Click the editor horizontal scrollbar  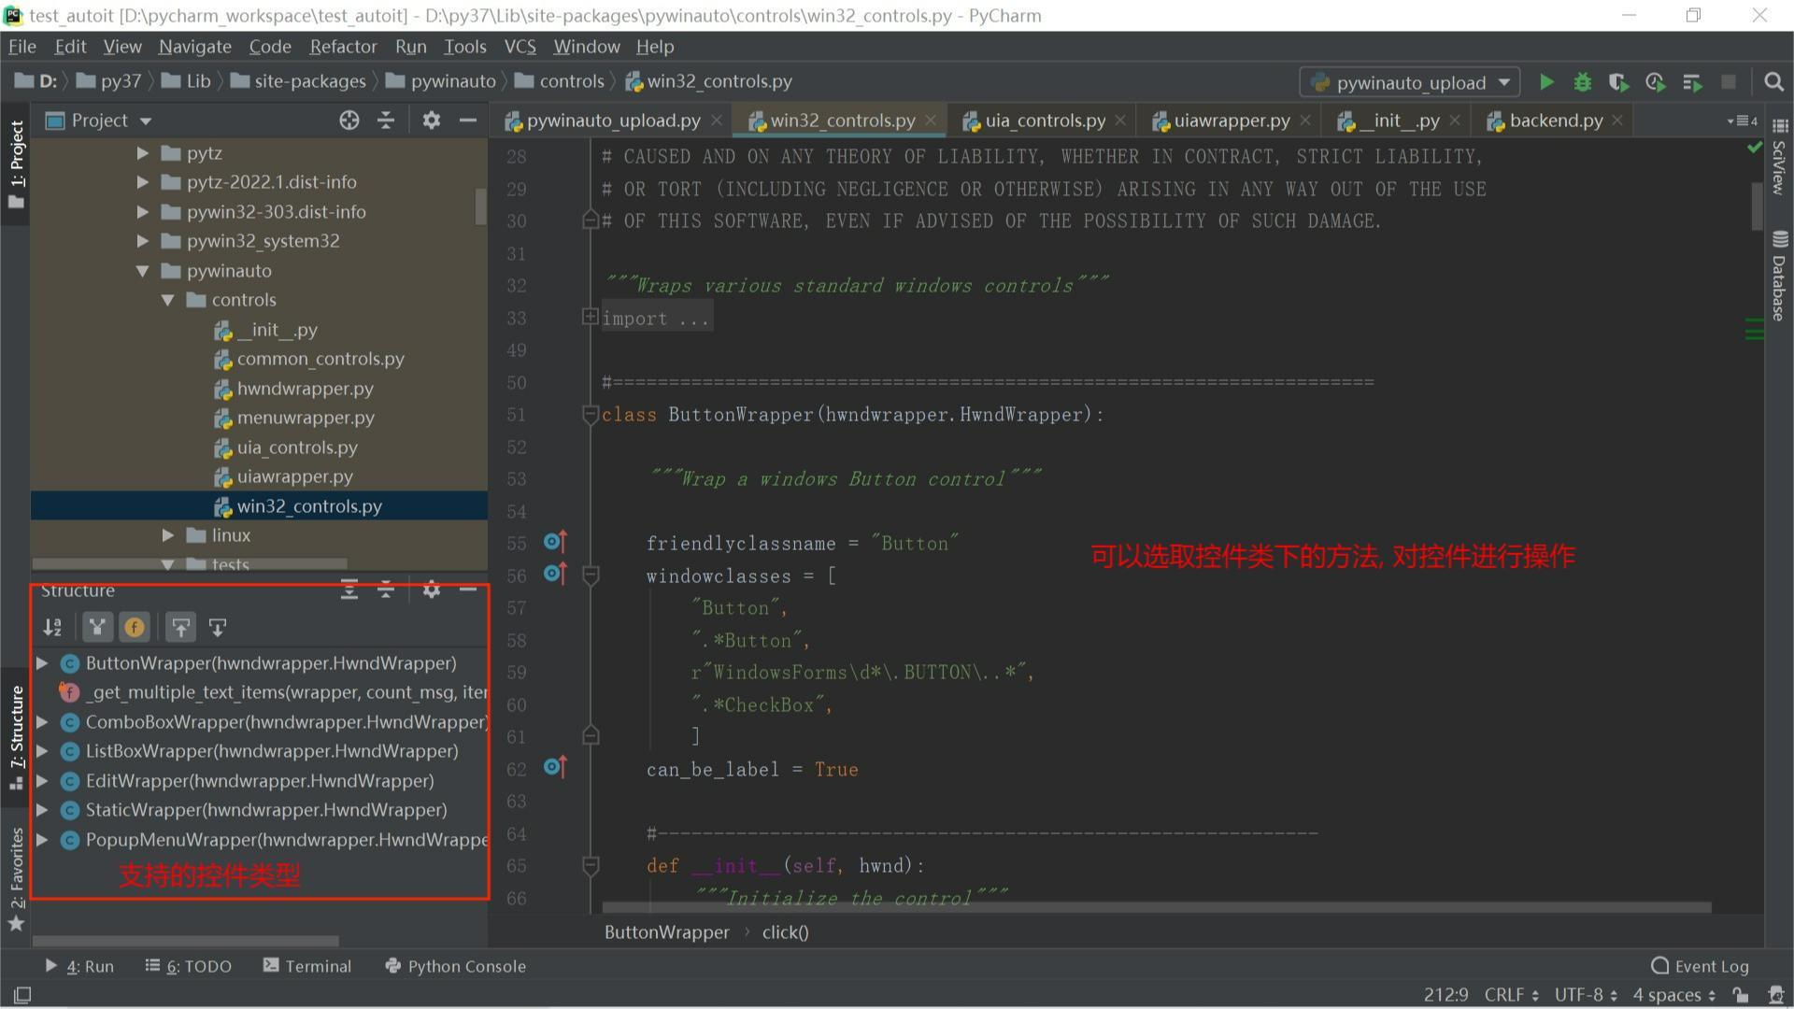click(1156, 908)
